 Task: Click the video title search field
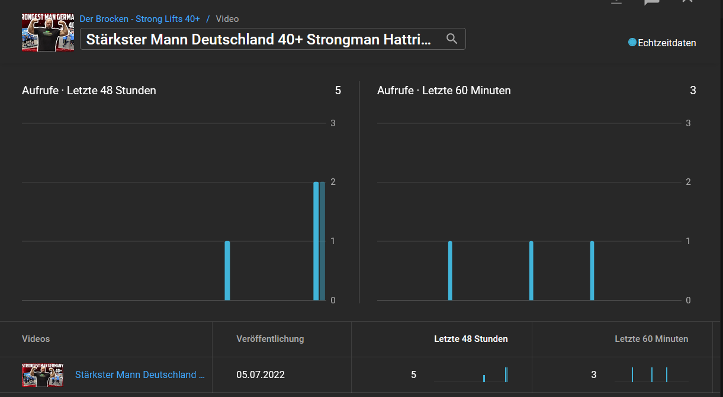[x=261, y=39]
